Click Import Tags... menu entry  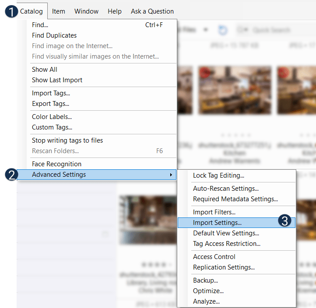pos(51,93)
